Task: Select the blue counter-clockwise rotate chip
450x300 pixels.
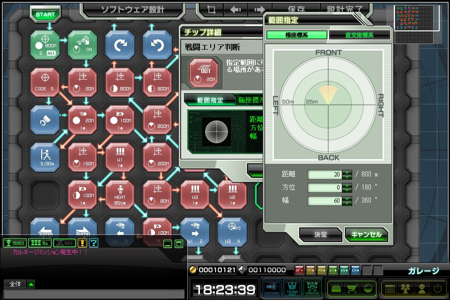Action: point(157,45)
